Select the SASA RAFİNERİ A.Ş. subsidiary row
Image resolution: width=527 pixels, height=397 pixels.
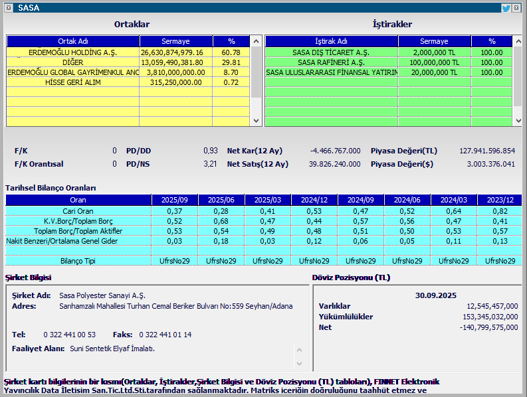coord(331,62)
